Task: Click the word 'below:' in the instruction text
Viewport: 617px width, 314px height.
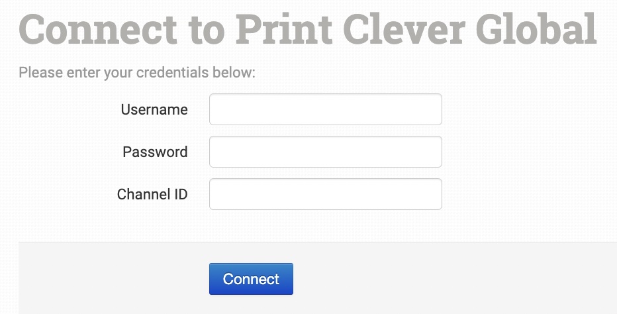Action: pyautogui.click(x=233, y=72)
